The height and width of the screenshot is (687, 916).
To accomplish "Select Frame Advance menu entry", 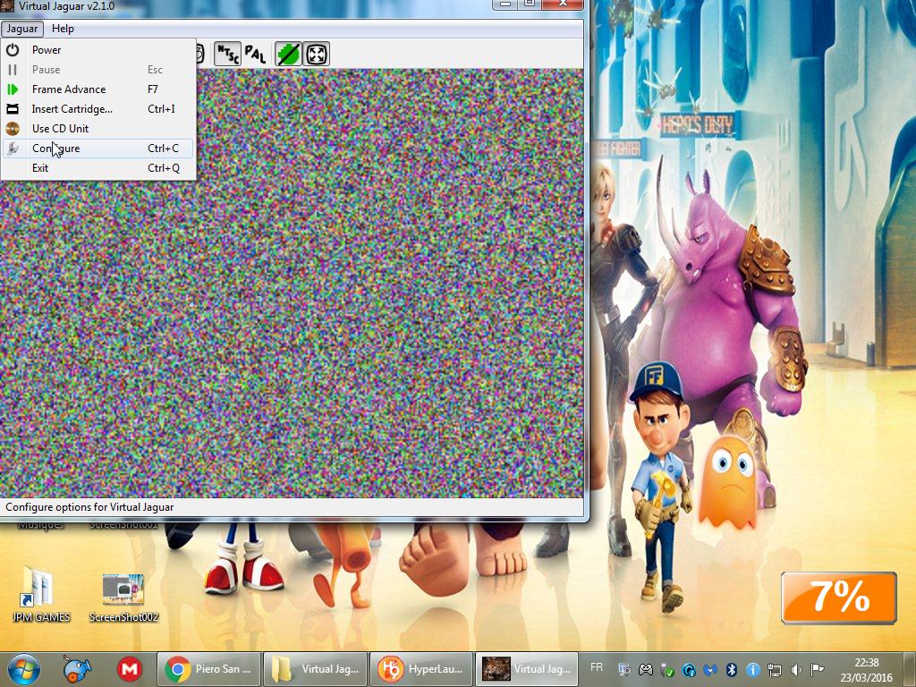I will (98, 89).
